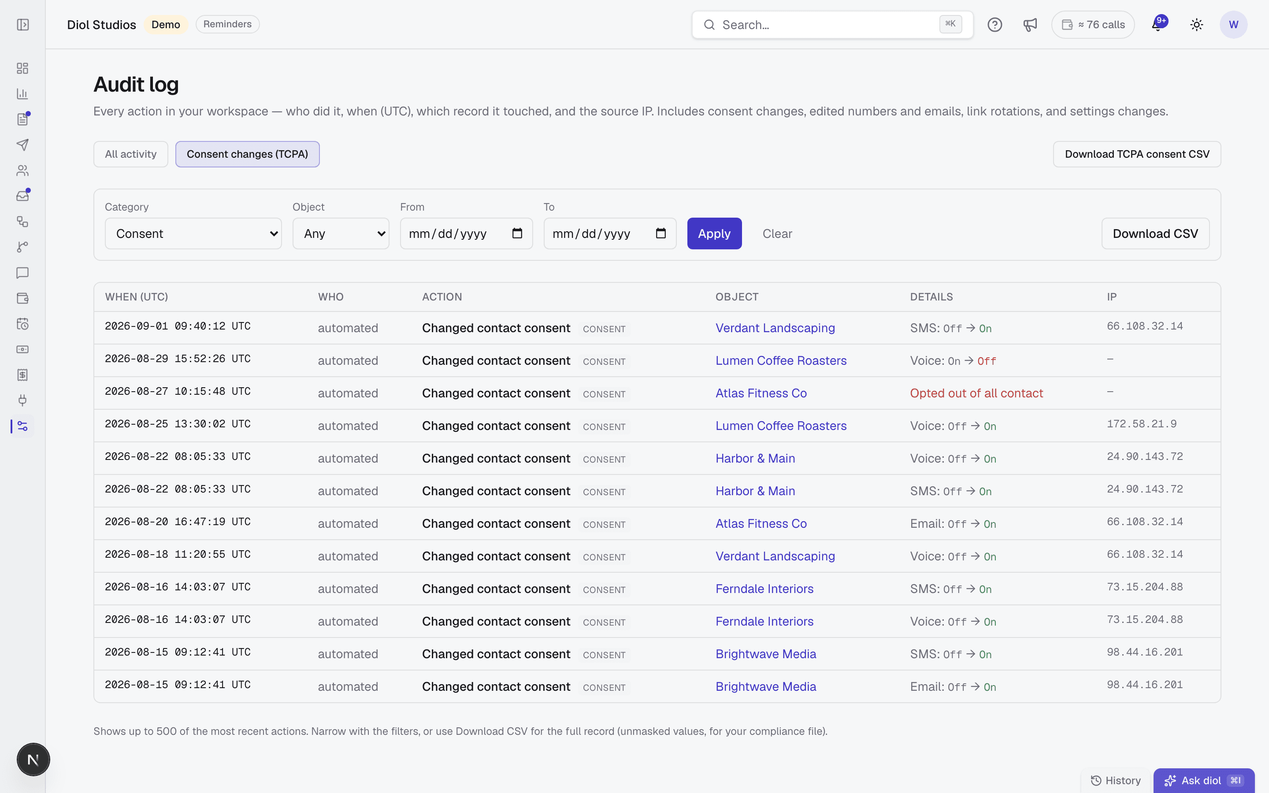Open Harbor & Main link with SMS change
The width and height of the screenshot is (1269, 793).
click(755, 491)
